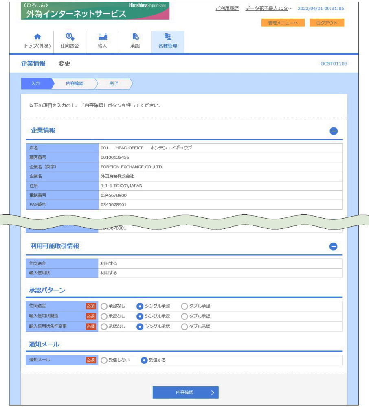
Task: Click the ログアウト button
Action: pyautogui.click(x=327, y=23)
